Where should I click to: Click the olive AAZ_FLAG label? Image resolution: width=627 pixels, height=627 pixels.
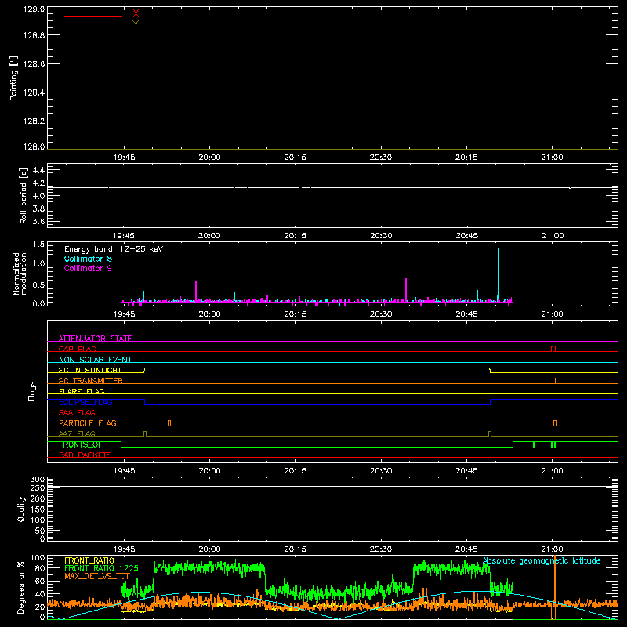pos(77,433)
